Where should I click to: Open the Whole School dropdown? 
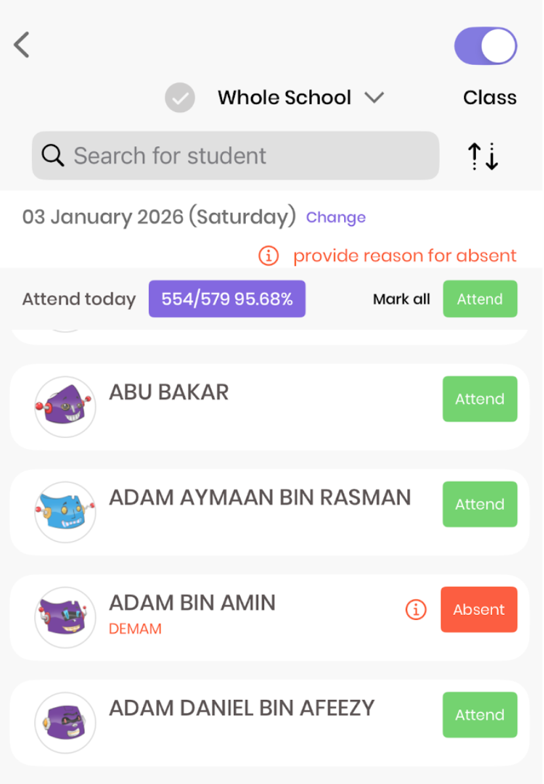pyautogui.click(x=284, y=98)
